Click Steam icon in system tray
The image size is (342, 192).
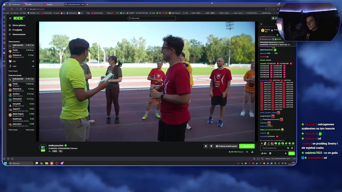pos(257,163)
